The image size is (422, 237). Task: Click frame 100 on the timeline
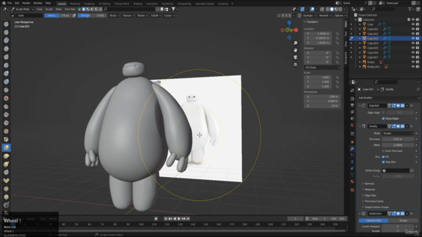click(x=141, y=224)
